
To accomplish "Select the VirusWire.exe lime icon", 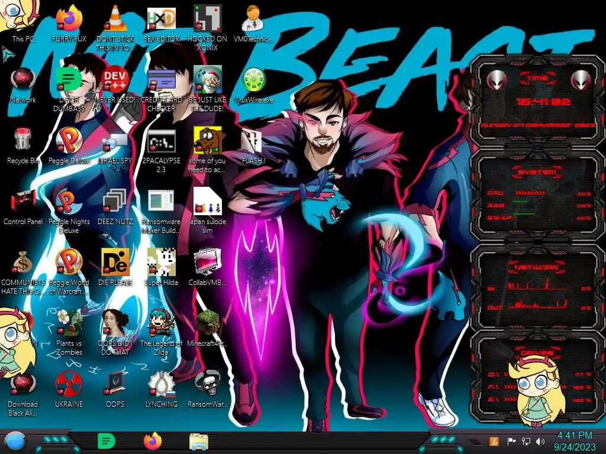I will click(253, 85).
